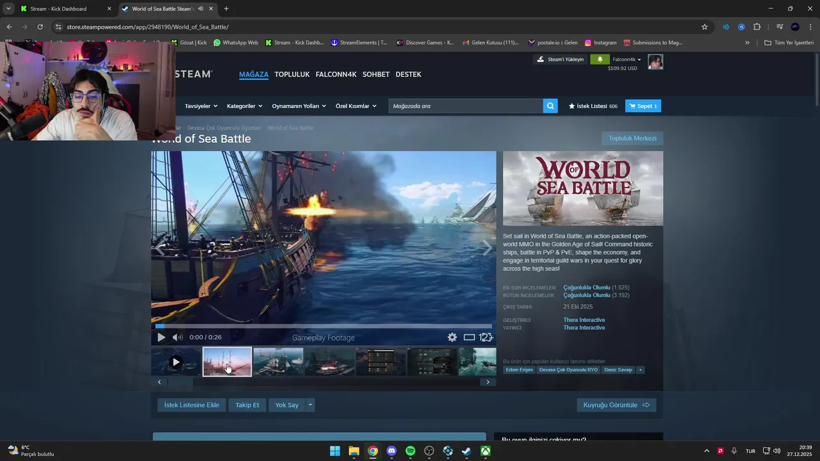Viewport: 820px width, 461px height.
Task: Move the thumbnail strip right with arrow button
Action: [488, 382]
